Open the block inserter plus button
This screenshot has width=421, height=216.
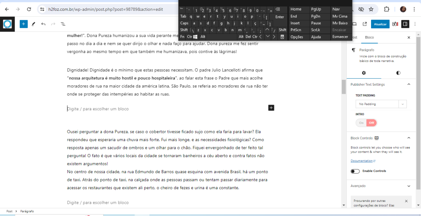tap(23, 24)
